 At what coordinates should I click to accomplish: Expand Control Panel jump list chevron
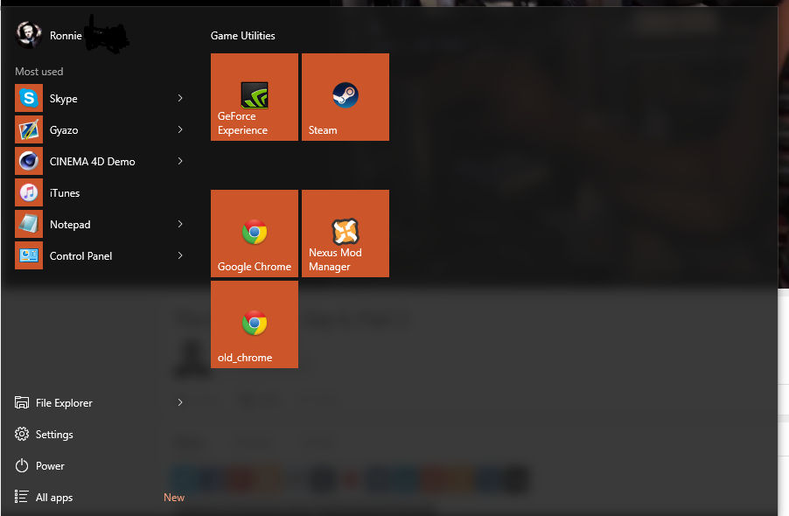pyautogui.click(x=180, y=255)
